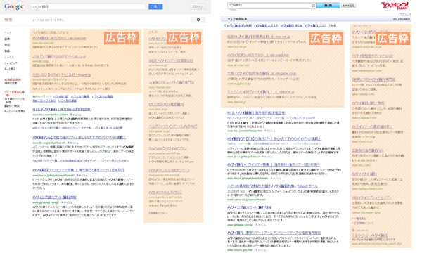Screen dimensions: 422x253
Task: Expand もっとツールを見る in Google's sidebar
Action: click(x=15, y=111)
